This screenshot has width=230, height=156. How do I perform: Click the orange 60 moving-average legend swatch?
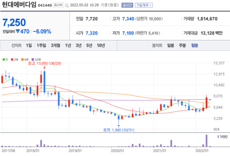click(x=23, y=60)
